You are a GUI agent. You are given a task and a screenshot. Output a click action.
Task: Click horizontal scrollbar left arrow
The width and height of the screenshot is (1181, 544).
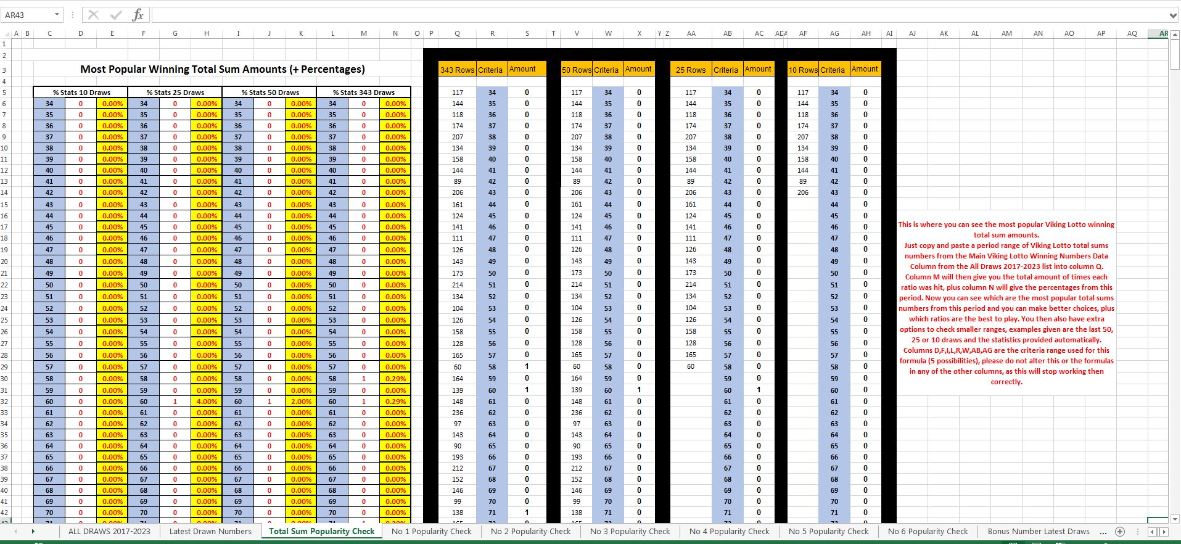(x=1152, y=532)
